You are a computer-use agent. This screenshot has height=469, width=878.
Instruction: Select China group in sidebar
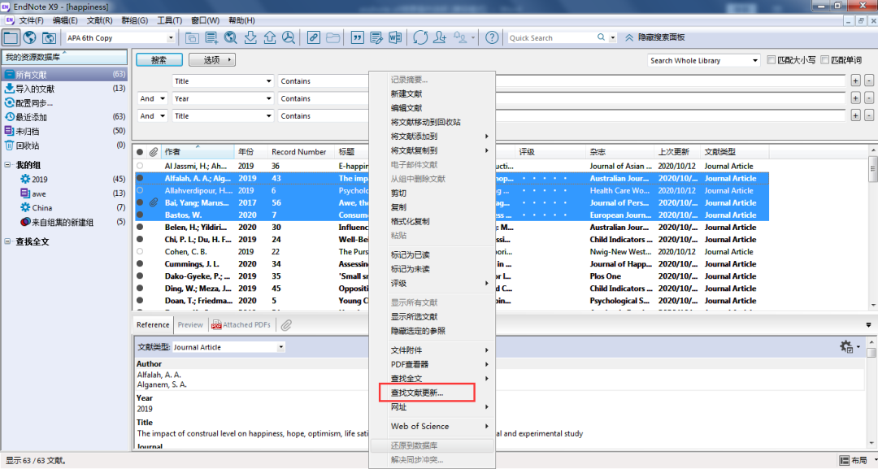pyautogui.click(x=42, y=207)
